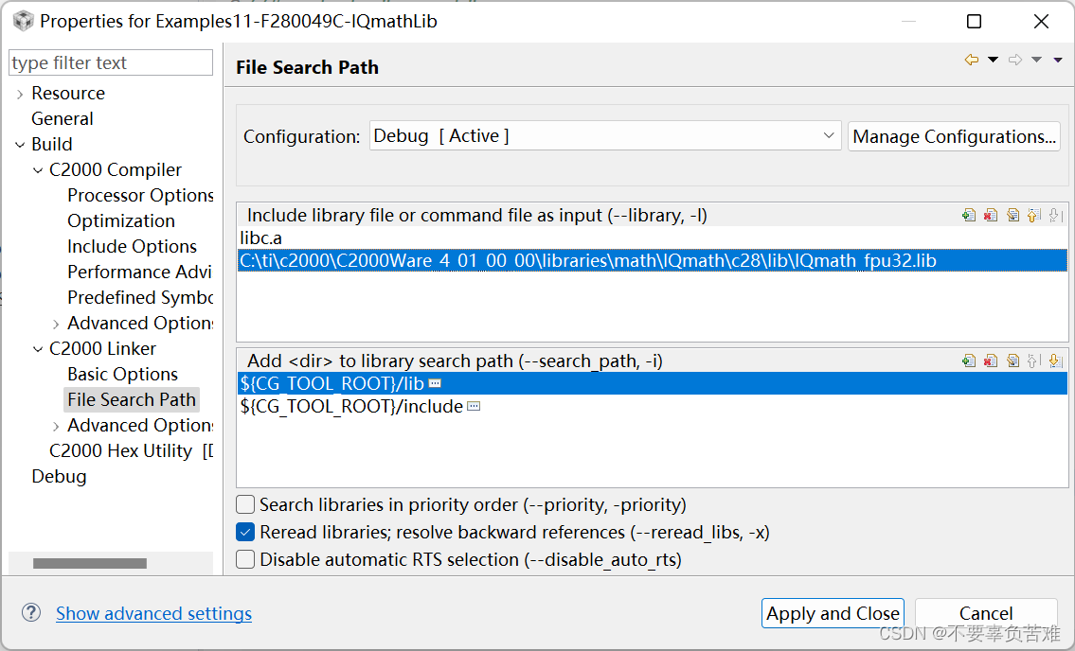The height and width of the screenshot is (651, 1075).
Task: Click the Move Down icon for the library search path
Action: click(1056, 361)
